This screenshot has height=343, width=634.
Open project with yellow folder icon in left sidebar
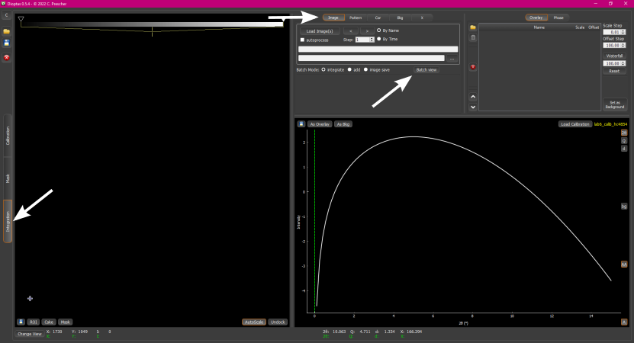click(x=6, y=31)
